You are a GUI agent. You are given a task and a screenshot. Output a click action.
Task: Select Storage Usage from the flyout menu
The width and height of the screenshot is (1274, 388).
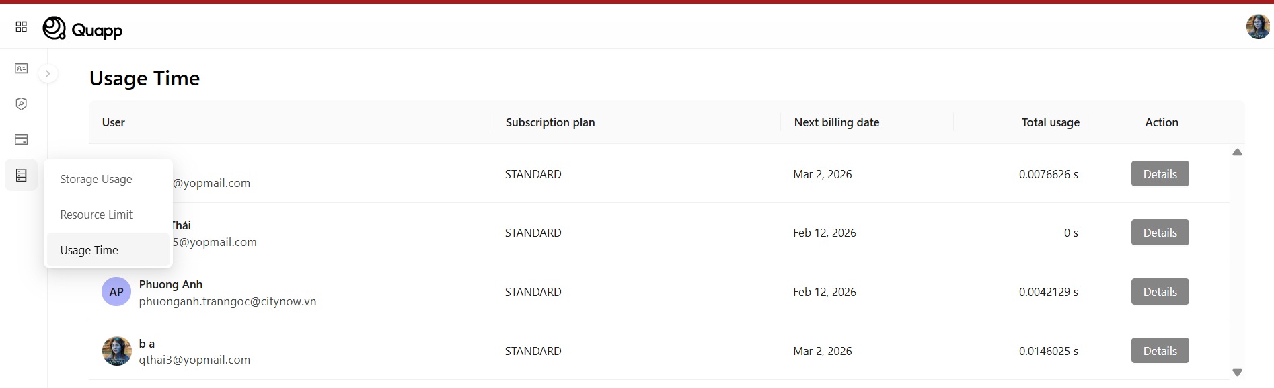pos(96,179)
